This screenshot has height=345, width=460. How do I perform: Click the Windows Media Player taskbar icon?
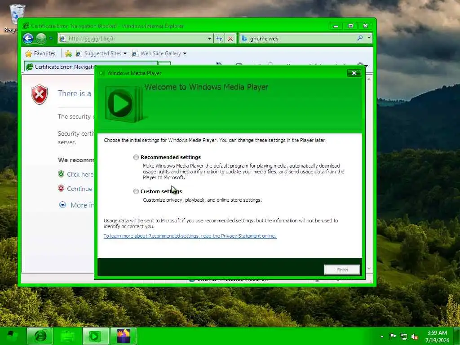coord(95,336)
